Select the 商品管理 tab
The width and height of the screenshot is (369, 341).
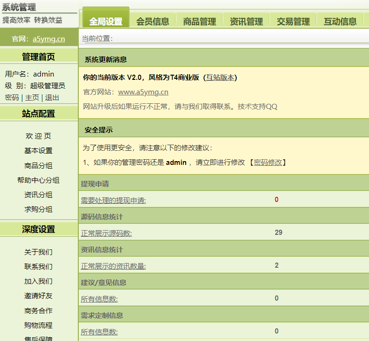pos(199,21)
